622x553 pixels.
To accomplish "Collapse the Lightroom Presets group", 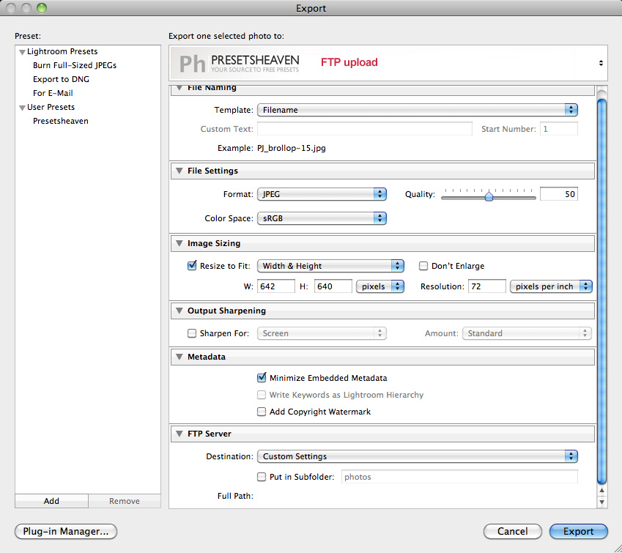I will (x=22, y=52).
